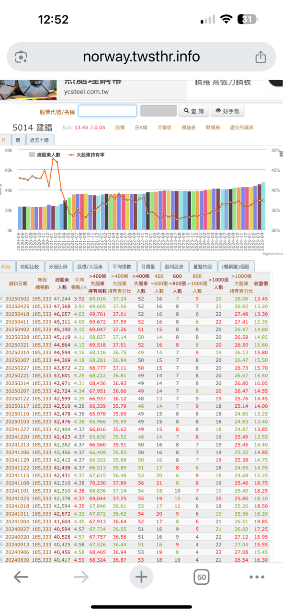Image resolution: width=283 pixels, height=614 pixels.
Task: Select the 月價量 table tab
Action: [148, 267]
